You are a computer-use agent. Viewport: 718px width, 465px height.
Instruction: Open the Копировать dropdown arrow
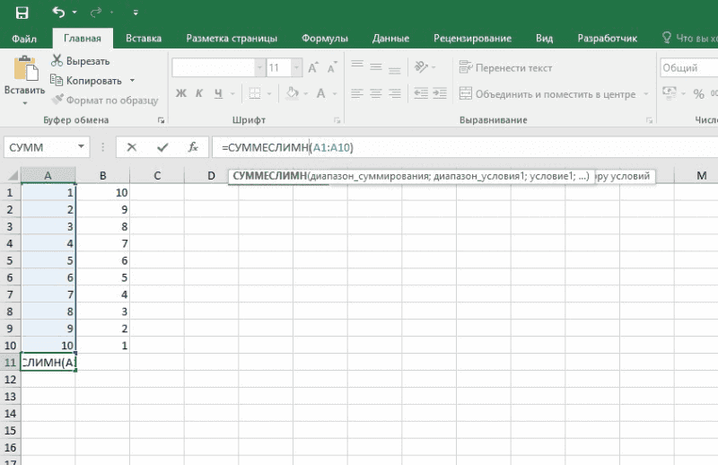tap(132, 81)
